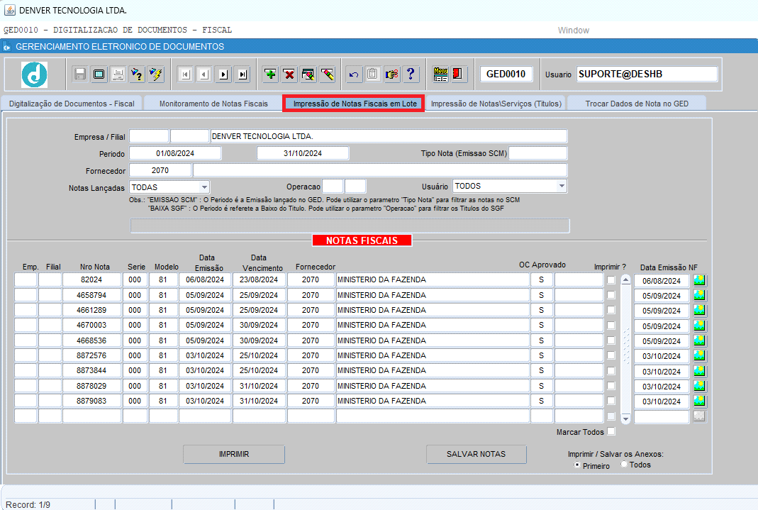Check Imprimir box for nota 8878029
This screenshot has height=510, width=758.
611,386
